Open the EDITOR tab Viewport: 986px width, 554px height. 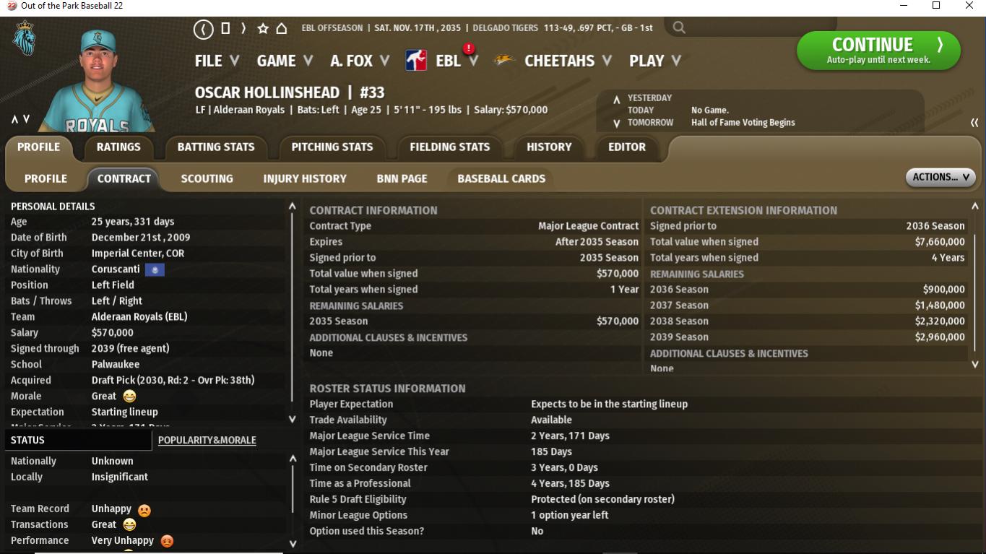[x=627, y=147]
